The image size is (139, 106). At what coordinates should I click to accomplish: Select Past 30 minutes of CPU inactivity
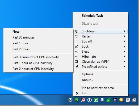pyautogui.click(x=36, y=57)
